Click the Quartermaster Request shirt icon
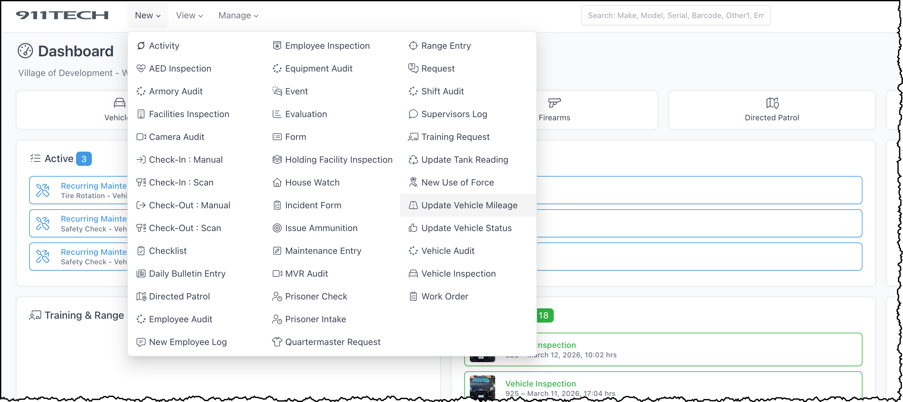The width and height of the screenshot is (903, 402). 277,342
